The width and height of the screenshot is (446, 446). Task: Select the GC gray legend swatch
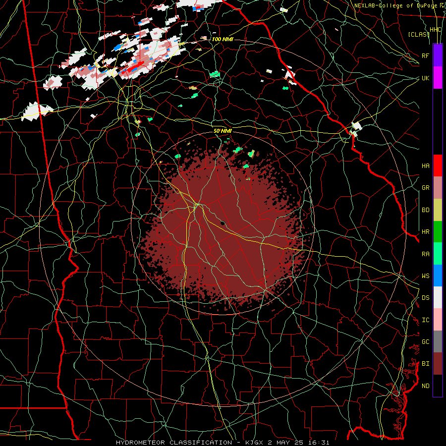(x=438, y=341)
